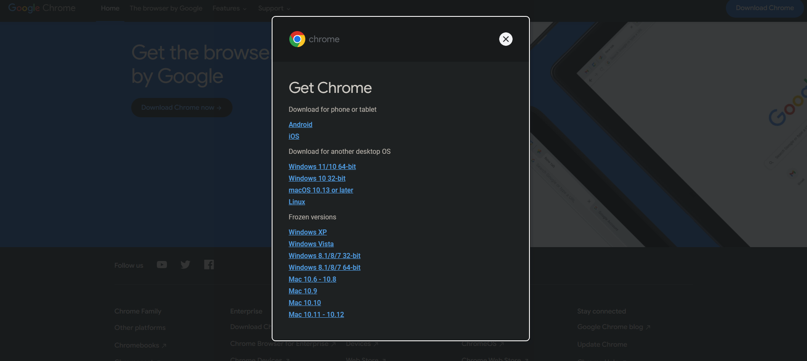The height and width of the screenshot is (361, 807).
Task: Open Google Chrome blog footer link
Action: click(614, 327)
